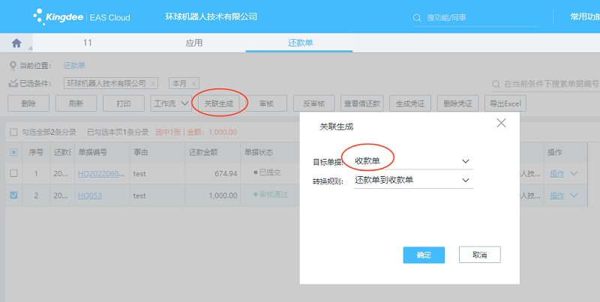The height and width of the screenshot is (302, 600).
Task: Check the box for row 1
Action: 13,174
